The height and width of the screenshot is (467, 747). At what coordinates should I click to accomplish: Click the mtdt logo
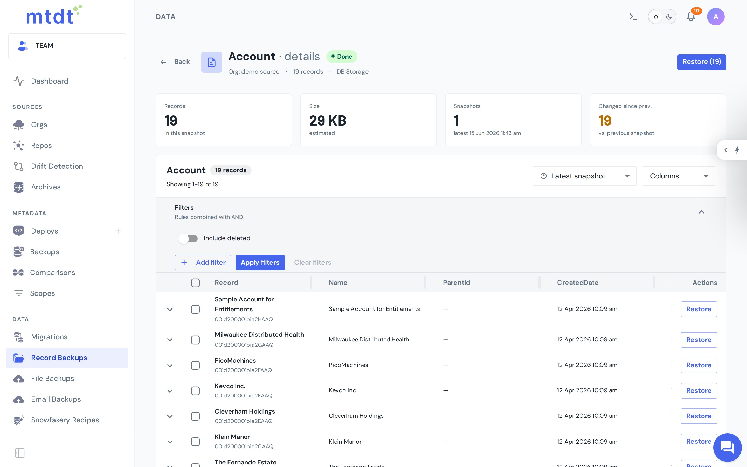pyautogui.click(x=54, y=15)
